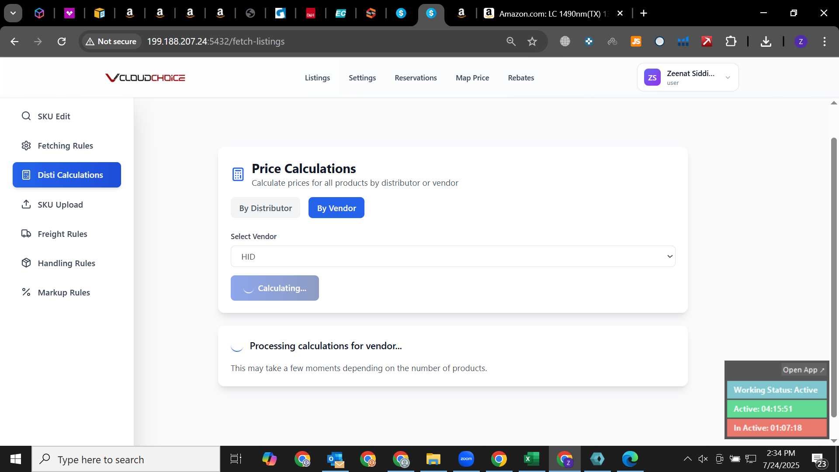This screenshot has height=472, width=839.
Task: Go to Listings page
Action: click(x=317, y=78)
